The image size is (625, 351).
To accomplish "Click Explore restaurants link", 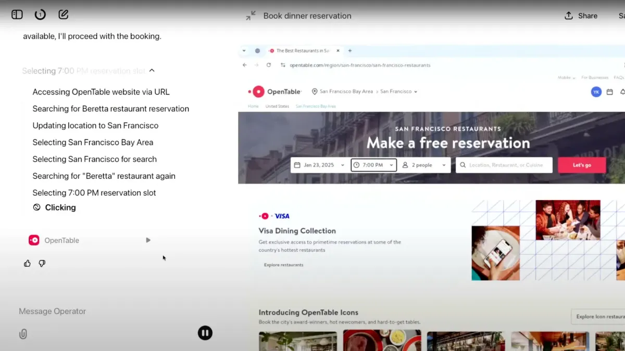I will (284, 265).
